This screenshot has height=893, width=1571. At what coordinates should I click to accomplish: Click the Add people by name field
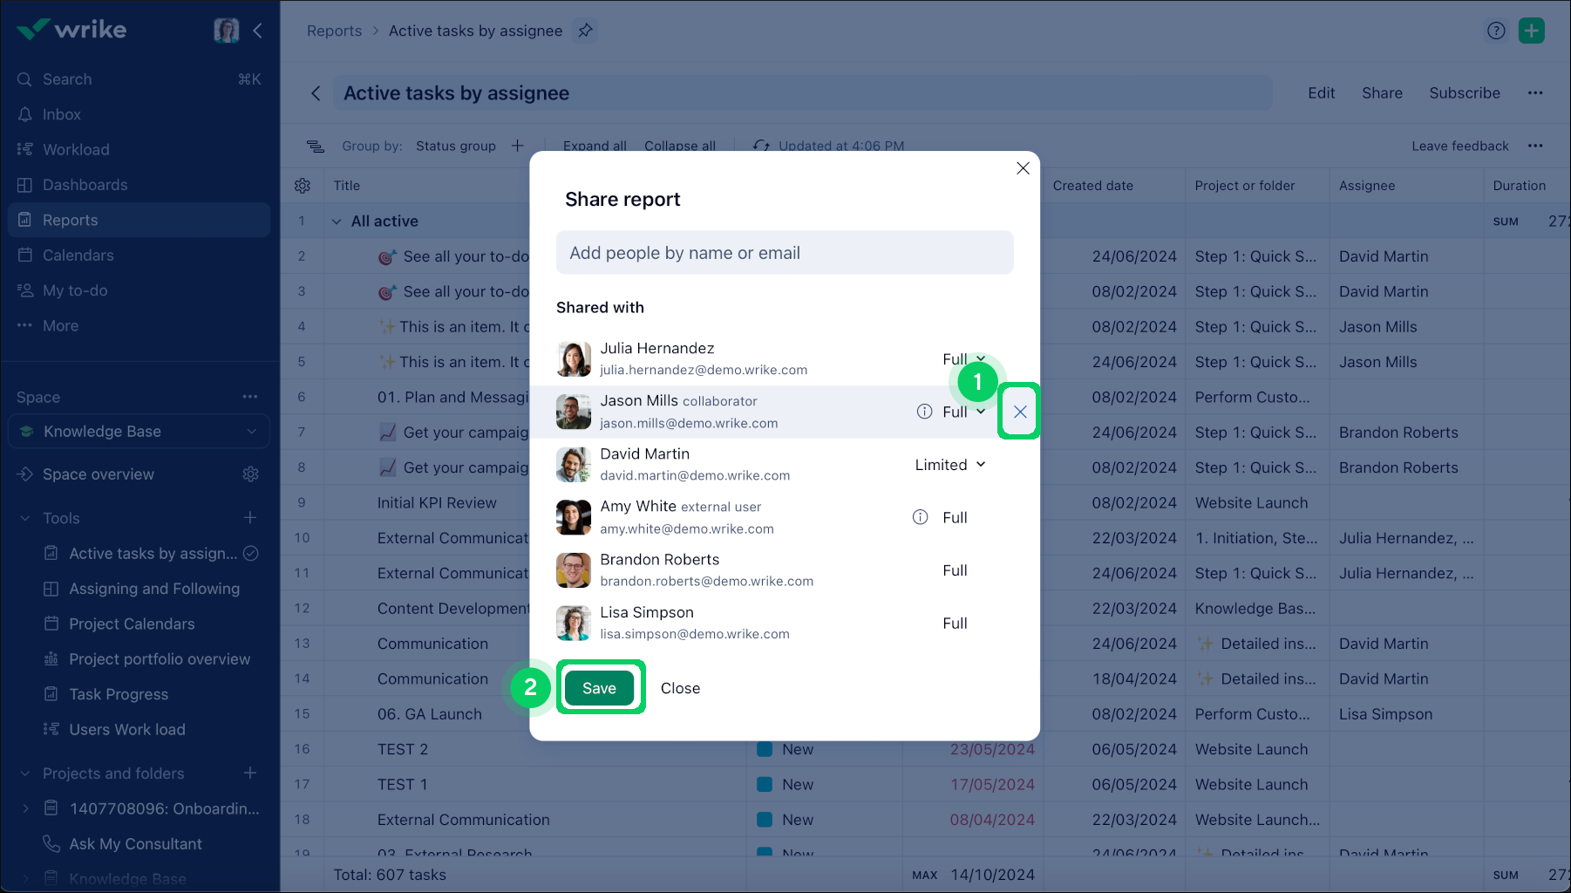785,253
